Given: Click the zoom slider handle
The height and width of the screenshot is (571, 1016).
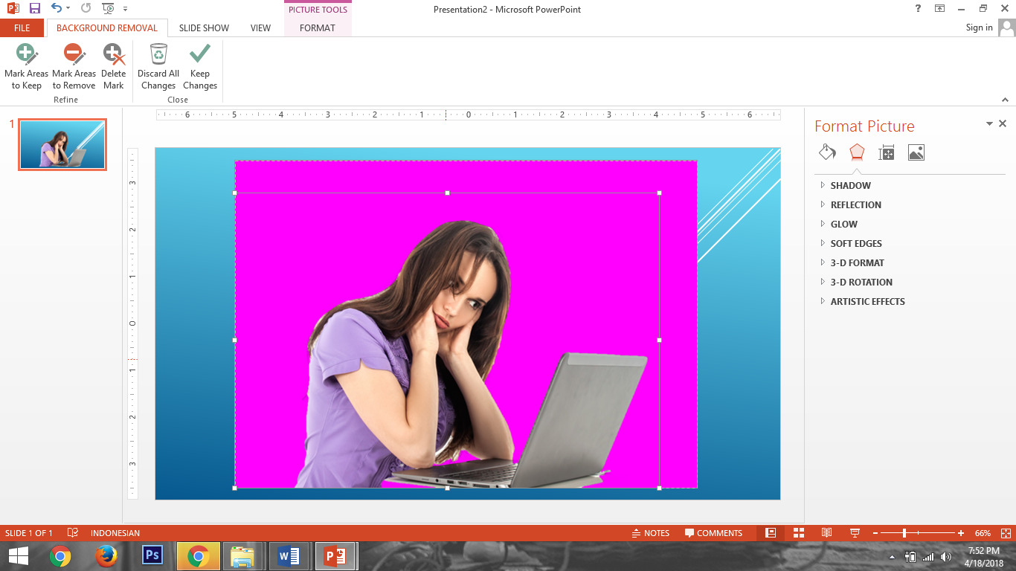Looking at the screenshot, I should click(904, 533).
